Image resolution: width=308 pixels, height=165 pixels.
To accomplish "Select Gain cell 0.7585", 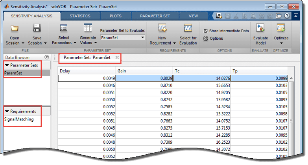I will pos(144,107).
